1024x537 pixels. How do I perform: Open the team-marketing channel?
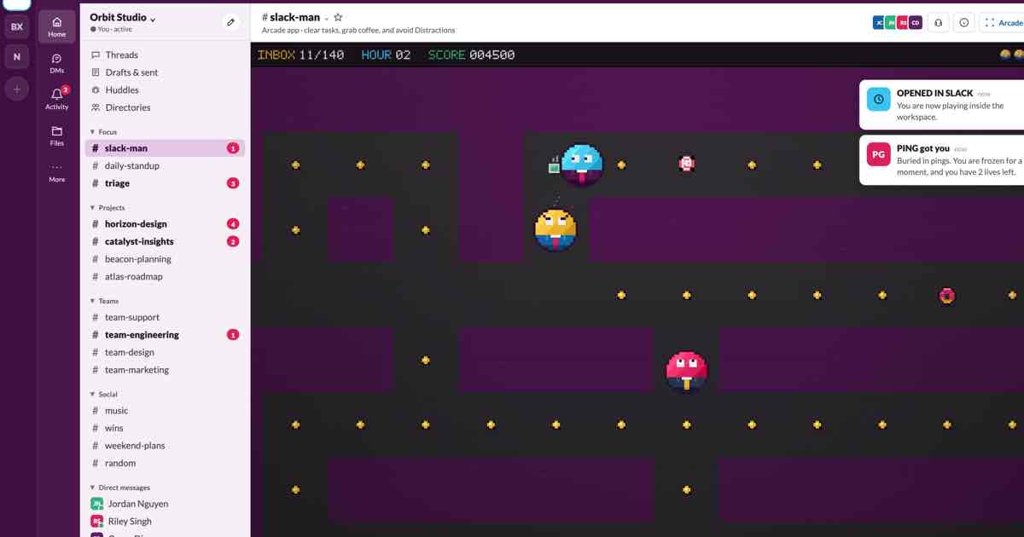point(166,370)
